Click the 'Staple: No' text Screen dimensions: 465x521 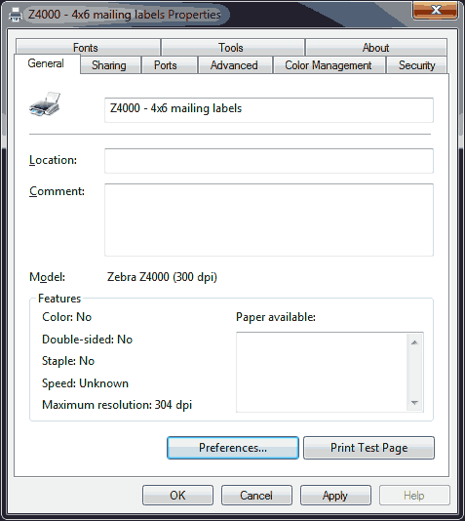[68, 361]
